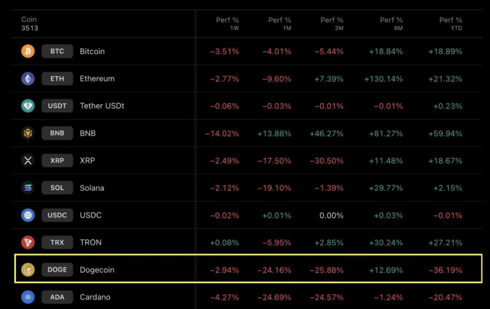Click the Solana logo icon
490x309 pixels.
pyautogui.click(x=28, y=188)
